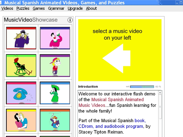The height and width of the screenshot is (137, 183).
Task: Open the Upgrade menu
Action: [75, 9]
